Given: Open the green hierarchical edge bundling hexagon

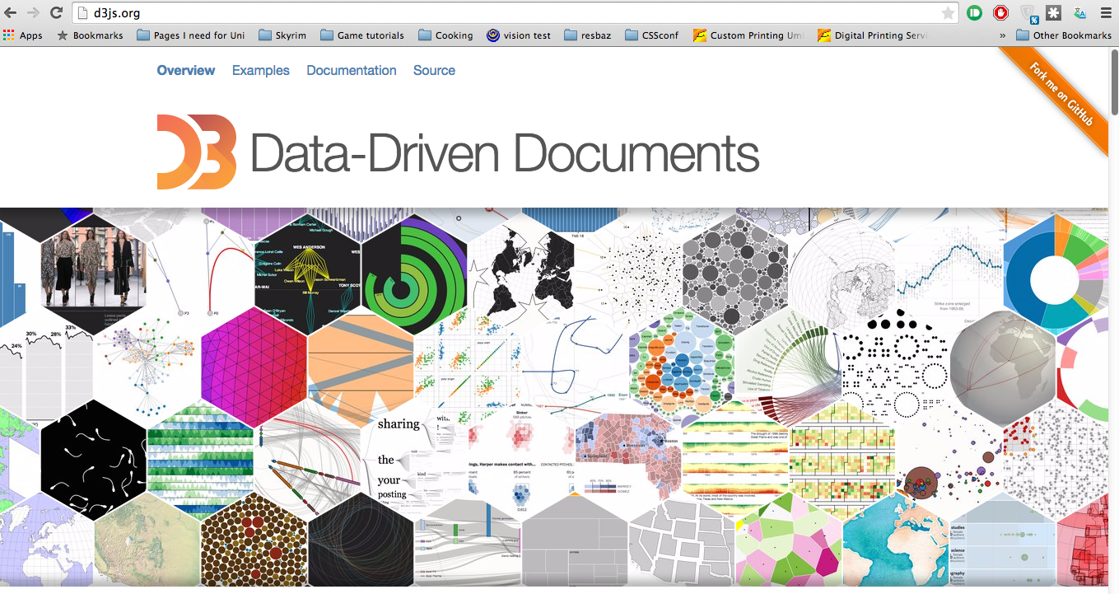Looking at the screenshot, I should (x=789, y=366).
